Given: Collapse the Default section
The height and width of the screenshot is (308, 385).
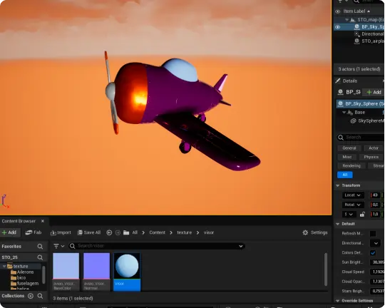Looking at the screenshot, I should (x=338, y=224).
